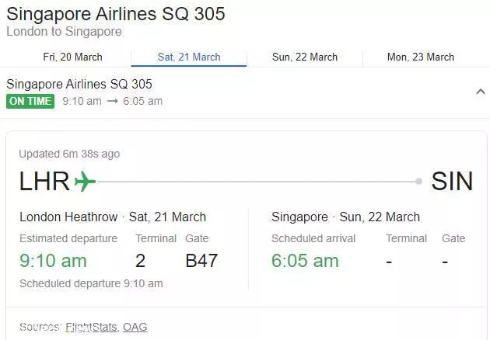Click the estimated departure time 9:10 am
490x340 pixels.
[53, 261]
